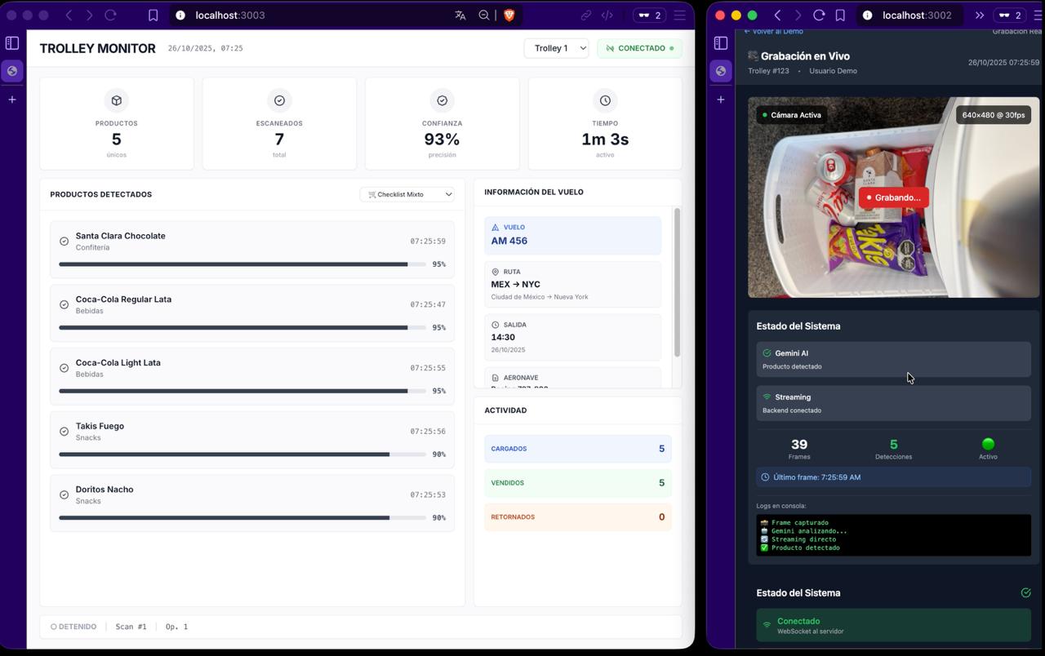Screen dimensions: 1045x656
Task: Open hamburger menu in right browser window
Action: (x=1039, y=15)
